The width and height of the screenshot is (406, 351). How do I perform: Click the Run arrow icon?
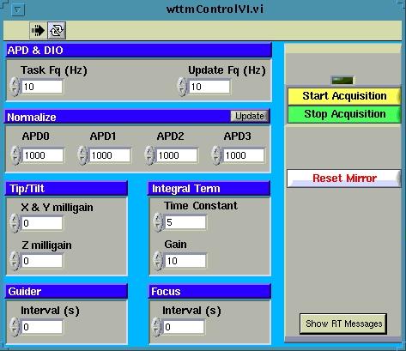(39, 30)
